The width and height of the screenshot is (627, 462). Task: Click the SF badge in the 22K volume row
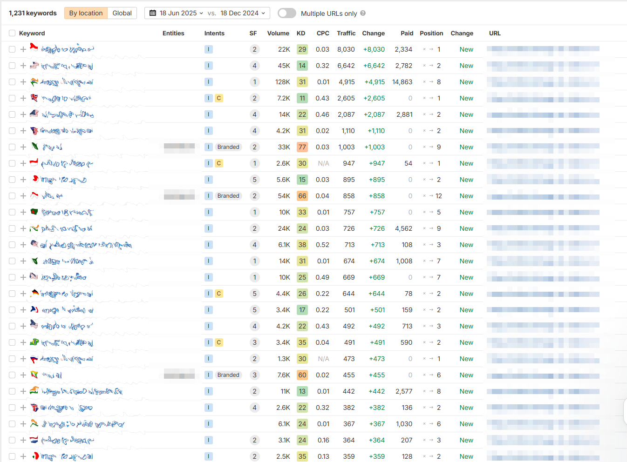click(x=254, y=49)
